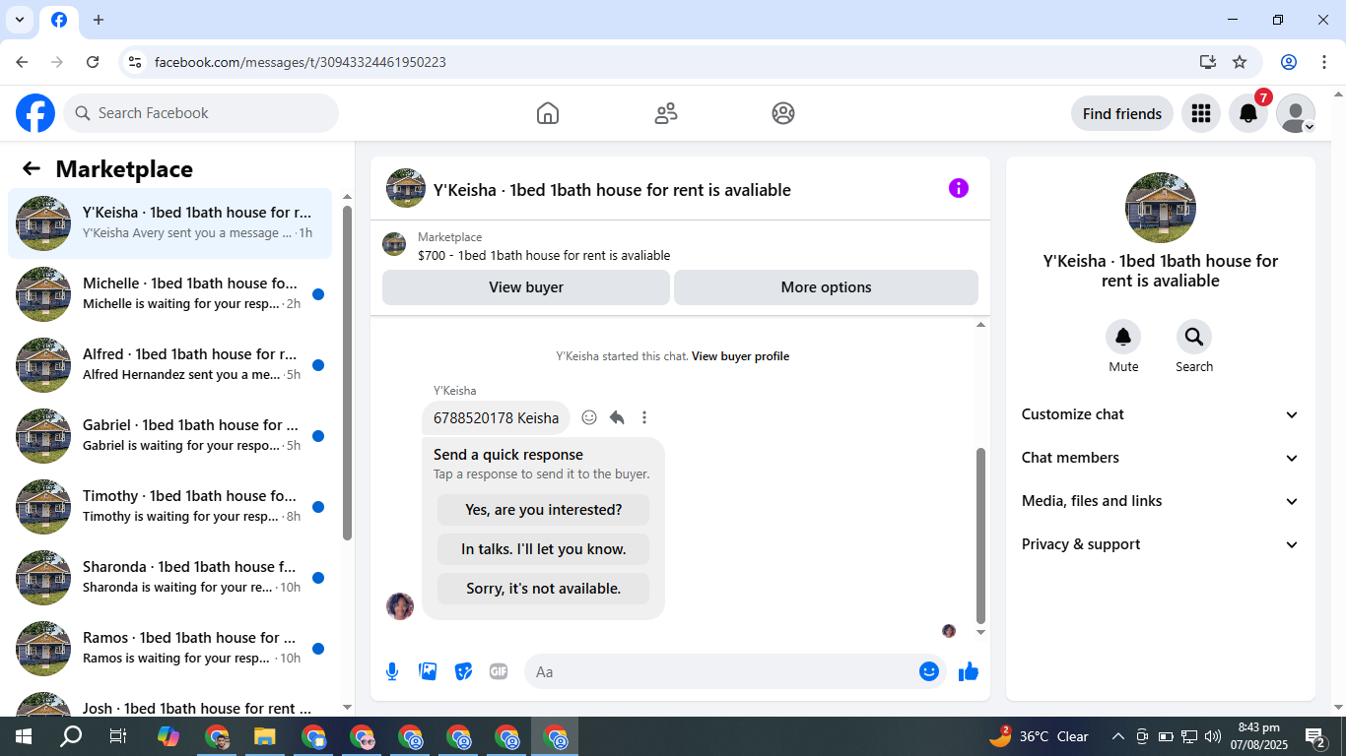Focus the Aa message input box
This screenshot has width=1346, height=756.
[x=735, y=671]
